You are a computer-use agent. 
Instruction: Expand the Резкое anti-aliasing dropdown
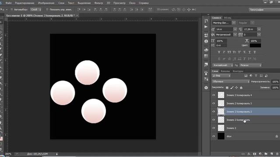click(x=251, y=65)
